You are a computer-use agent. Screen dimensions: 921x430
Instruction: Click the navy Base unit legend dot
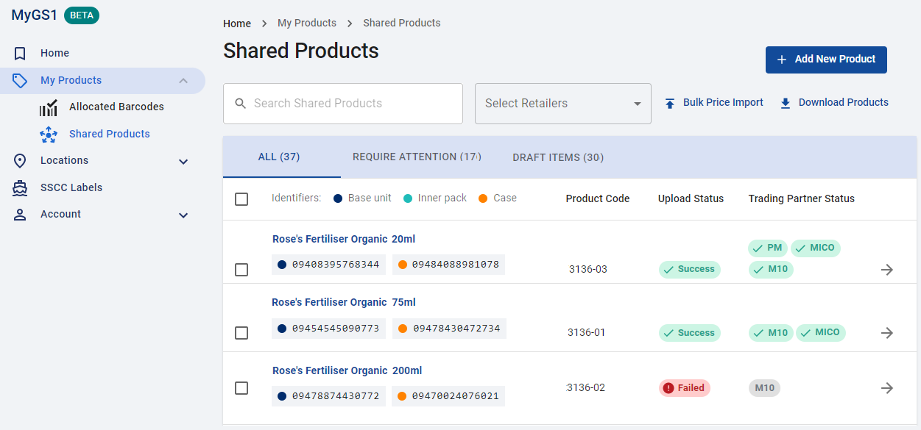338,198
